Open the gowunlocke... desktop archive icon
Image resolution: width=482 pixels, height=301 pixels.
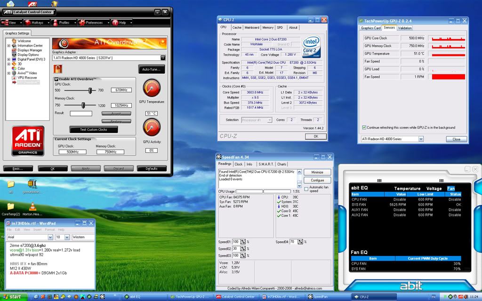tap(32, 184)
